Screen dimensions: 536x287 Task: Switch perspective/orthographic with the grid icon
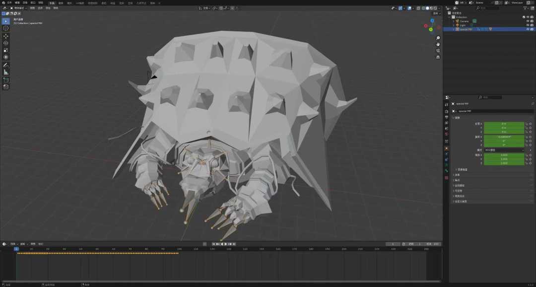(438, 57)
